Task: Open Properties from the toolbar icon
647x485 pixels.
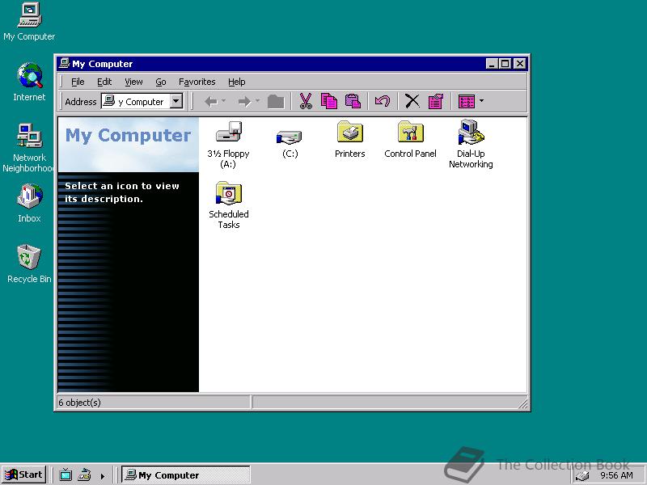Action: (x=436, y=101)
